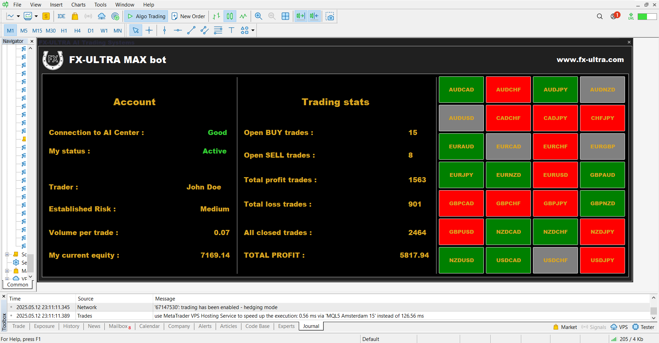Image resolution: width=659 pixels, height=343 pixels.
Task: Switch to D1 timeframe
Action: (x=91, y=30)
